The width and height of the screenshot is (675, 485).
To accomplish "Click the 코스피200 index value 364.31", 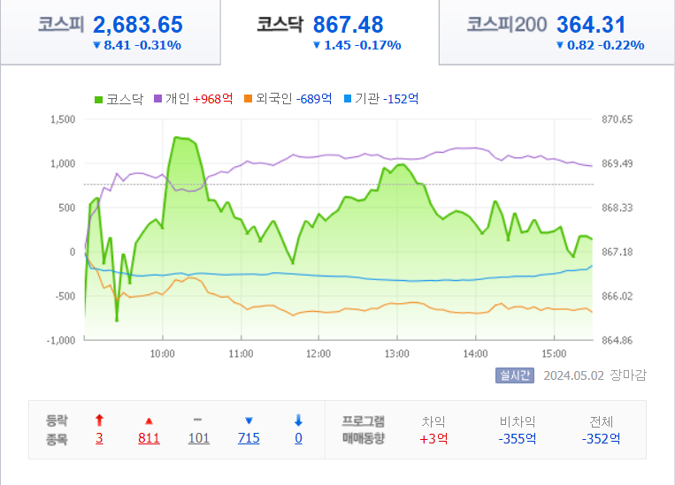I will click(591, 25).
